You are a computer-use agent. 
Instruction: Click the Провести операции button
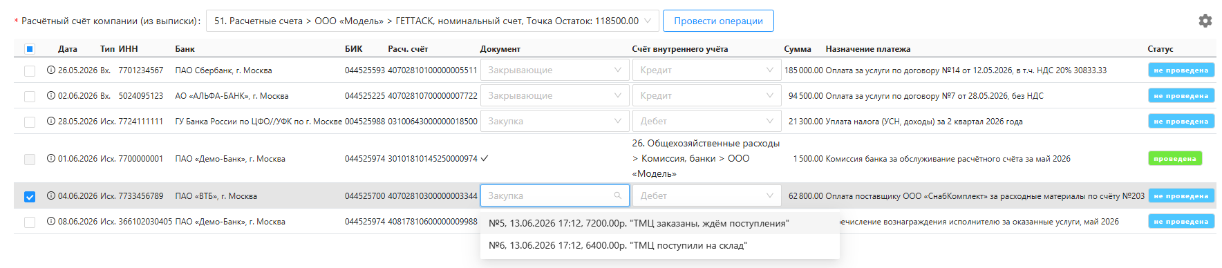(718, 21)
